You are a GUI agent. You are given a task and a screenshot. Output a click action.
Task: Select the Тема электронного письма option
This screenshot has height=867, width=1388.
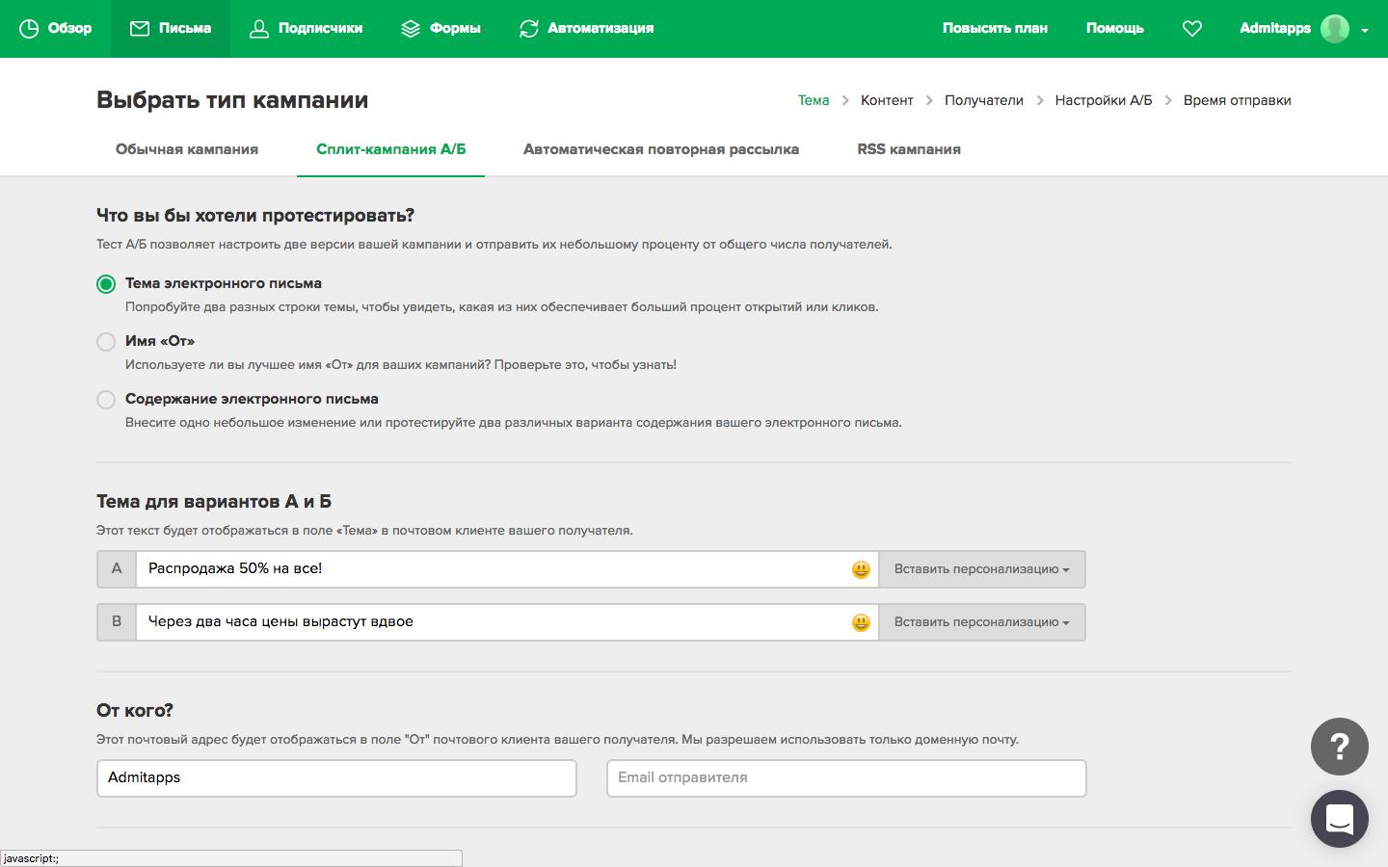click(106, 283)
